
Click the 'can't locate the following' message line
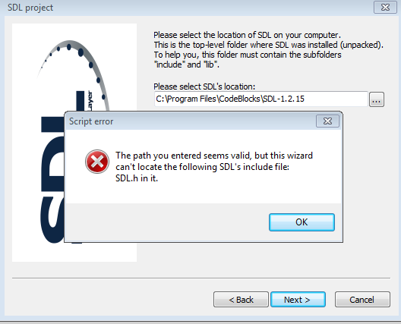pos(202,167)
